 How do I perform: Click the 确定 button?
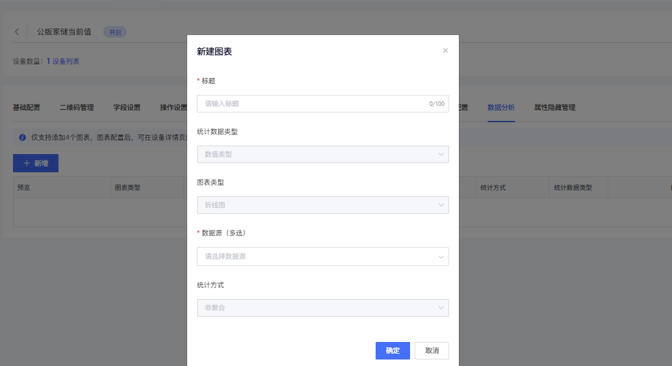[x=393, y=351]
